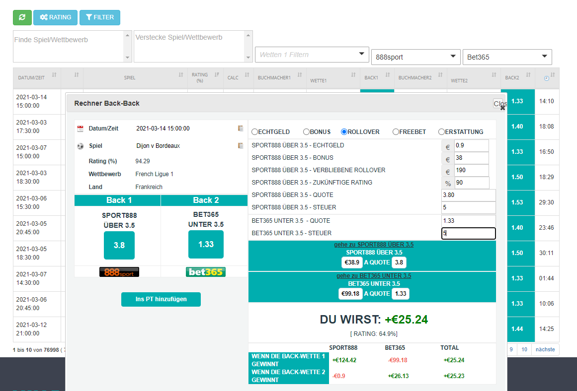Click the time cell 01:44
Image resolution: width=577 pixels, height=391 pixels.
pyautogui.click(x=547, y=278)
